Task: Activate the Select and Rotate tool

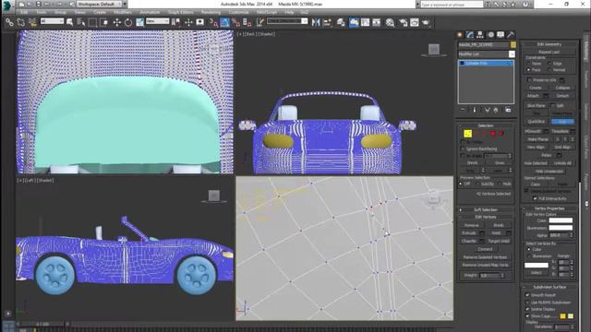Action: click(128, 22)
